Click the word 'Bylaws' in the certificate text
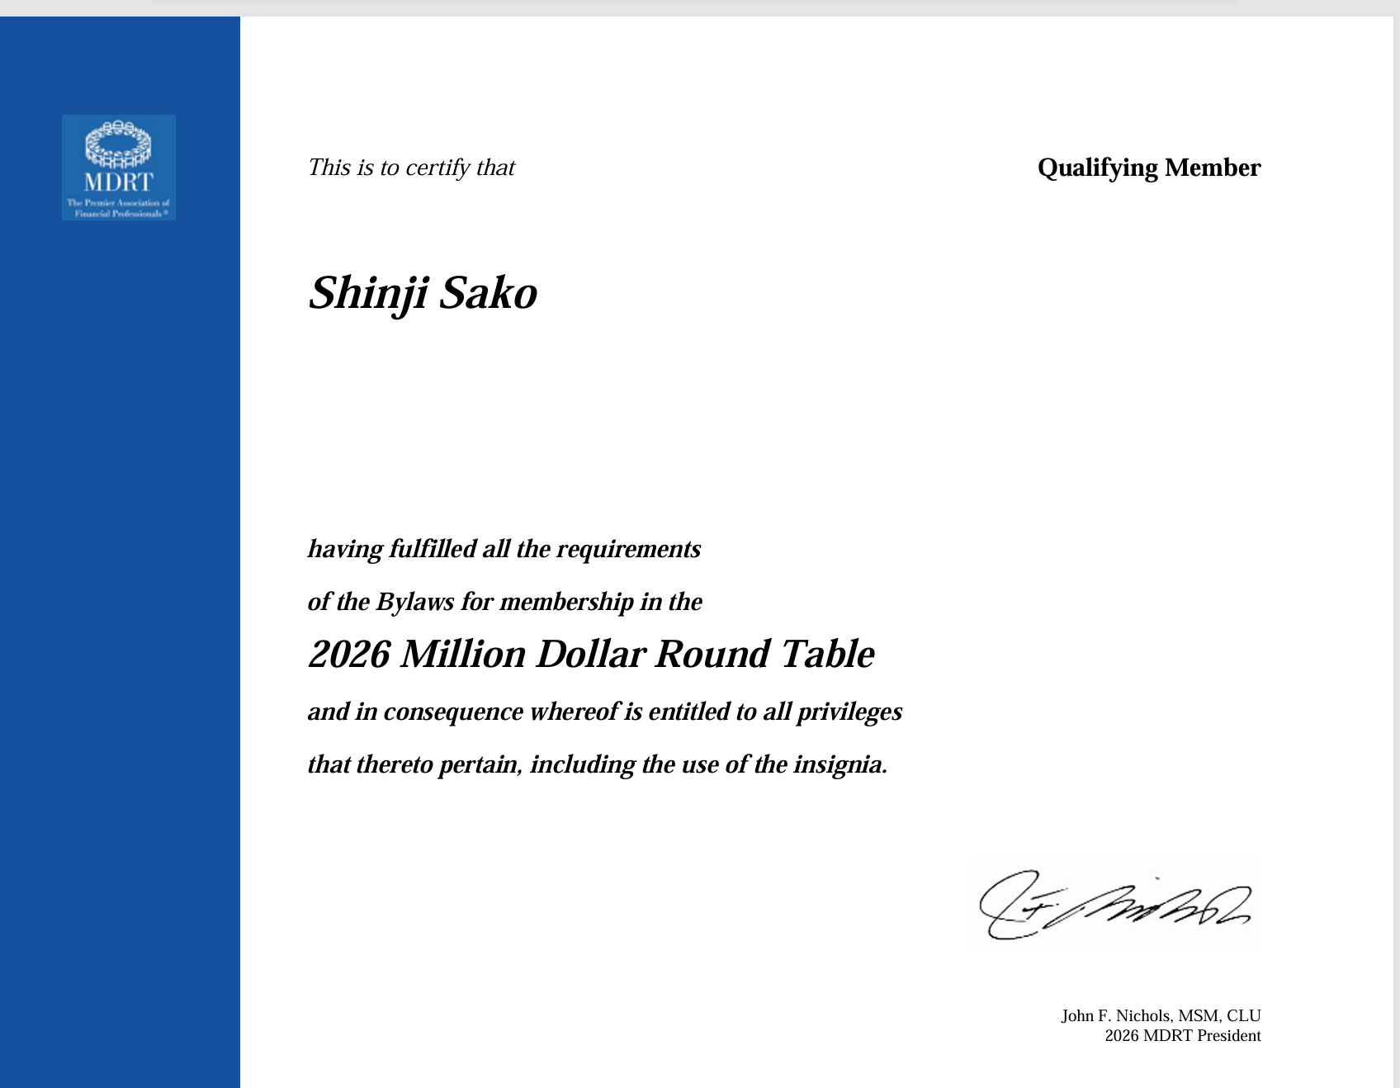 tap(414, 602)
